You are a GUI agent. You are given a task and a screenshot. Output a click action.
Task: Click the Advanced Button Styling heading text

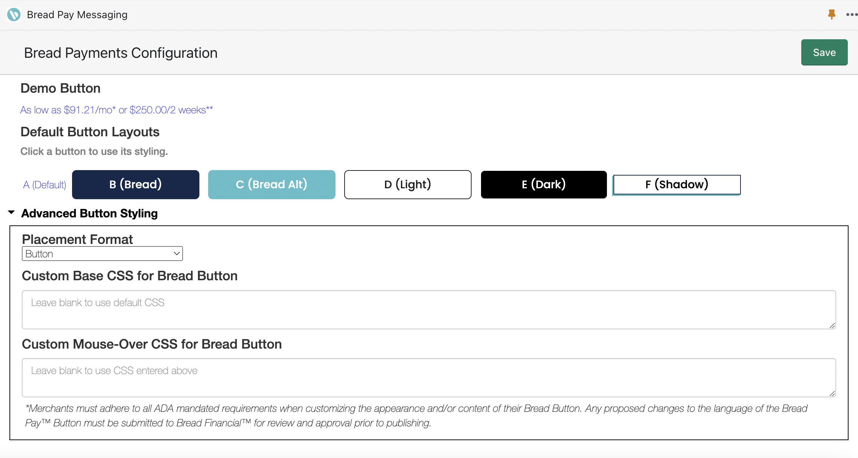click(x=90, y=213)
